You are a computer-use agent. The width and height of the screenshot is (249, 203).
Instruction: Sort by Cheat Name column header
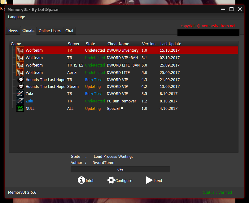[118, 44]
